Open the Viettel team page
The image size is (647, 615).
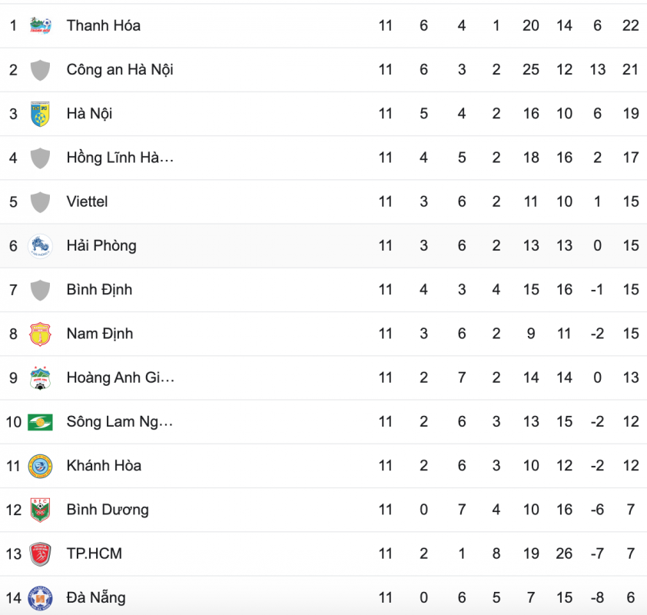(87, 202)
